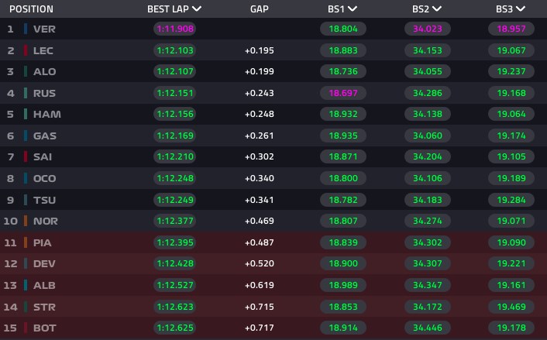The image size is (547, 340).
Task: Click the BS2 column chevron
Action: pyautogui.click(x=437, y=9)
